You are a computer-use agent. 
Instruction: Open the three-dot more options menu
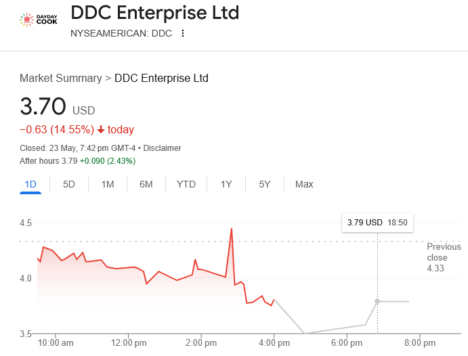click(182, 33)
